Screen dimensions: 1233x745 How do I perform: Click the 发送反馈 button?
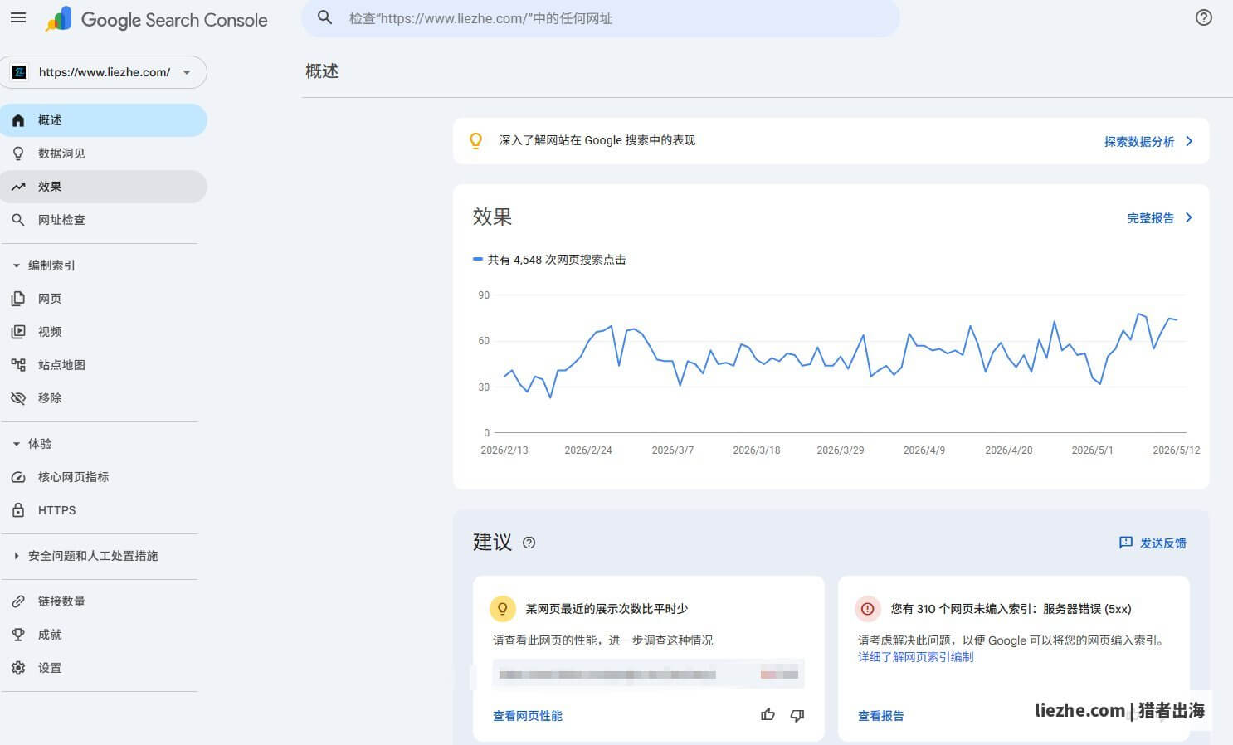[x=1153, y=543]
